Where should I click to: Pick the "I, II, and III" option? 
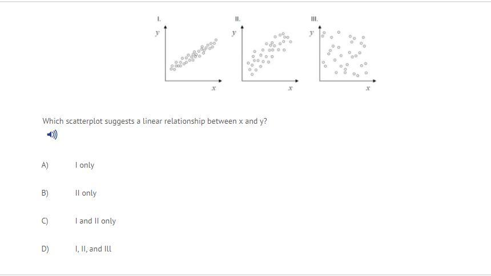(93, 249)
